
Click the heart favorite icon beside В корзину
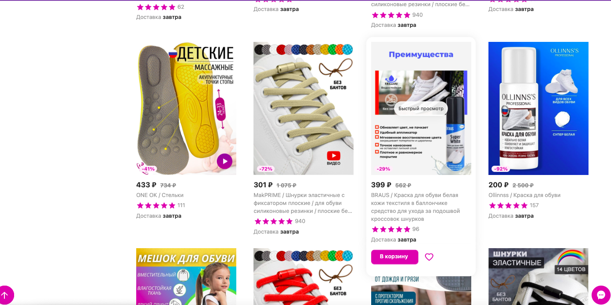[x=429, y=257]
